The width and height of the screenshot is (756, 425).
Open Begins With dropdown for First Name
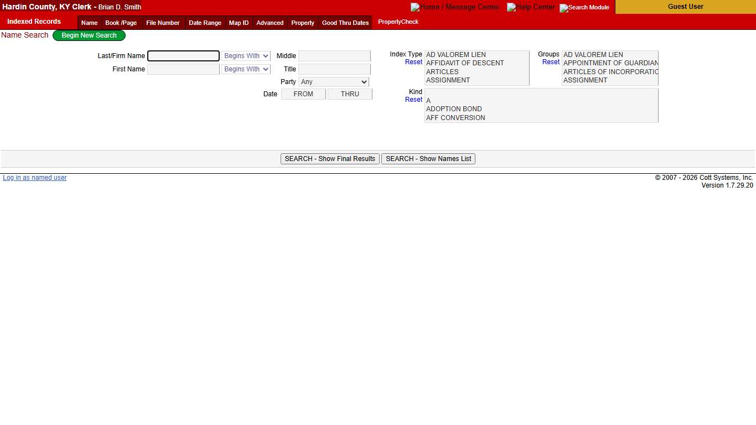click(x=246, y=69)
